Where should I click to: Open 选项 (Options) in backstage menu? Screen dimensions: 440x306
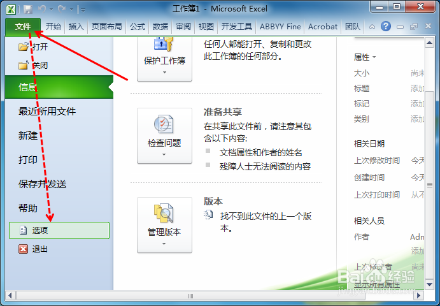click(x=59, y=230)
